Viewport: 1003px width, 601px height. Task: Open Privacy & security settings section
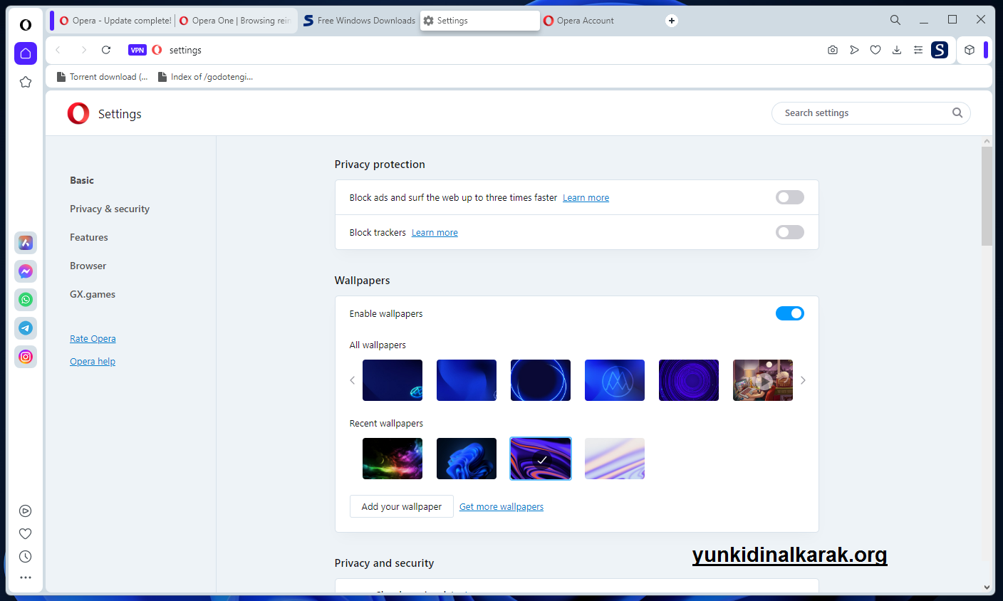[x=110, y=209]
